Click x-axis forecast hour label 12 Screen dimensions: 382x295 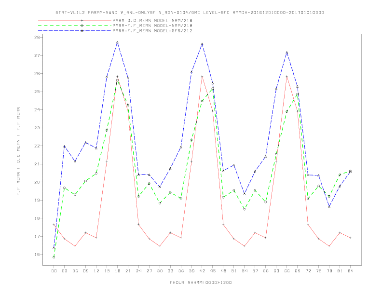click(x=96, y=271)
